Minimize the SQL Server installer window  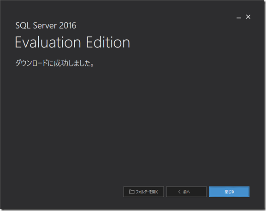(x=239, y=17)
